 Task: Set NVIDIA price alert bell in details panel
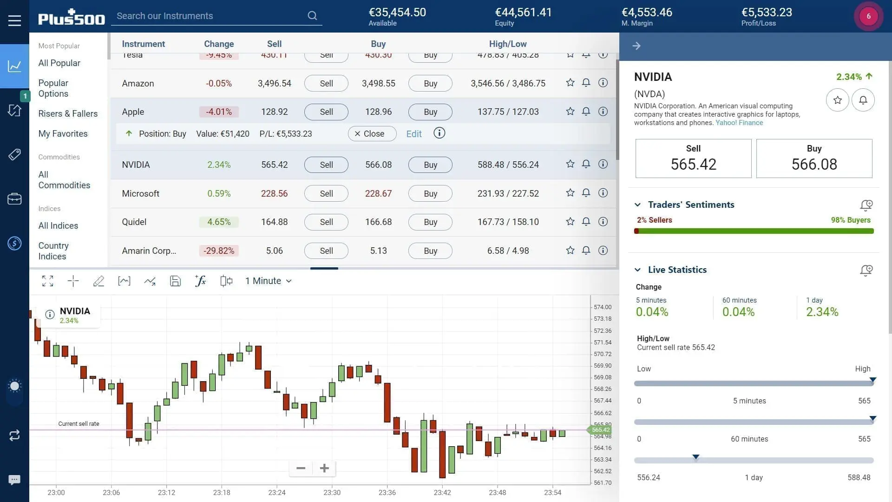point(863,100)
